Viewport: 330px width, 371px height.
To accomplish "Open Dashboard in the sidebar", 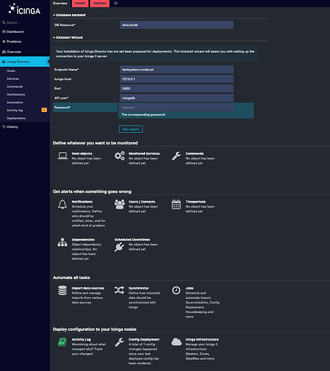I will tap(25, 32).
